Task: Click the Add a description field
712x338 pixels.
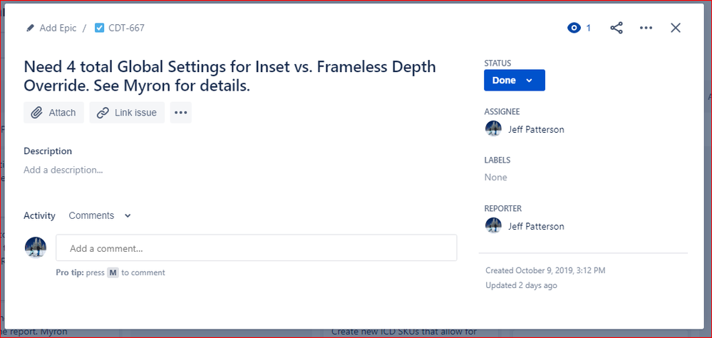Action: tap(63, 170)
